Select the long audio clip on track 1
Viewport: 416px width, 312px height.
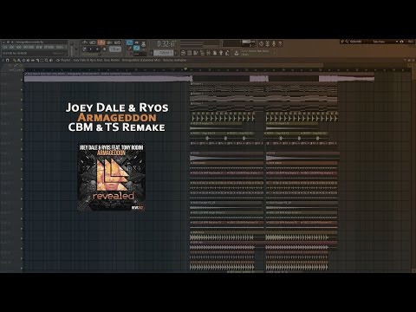tap(199, 77)
